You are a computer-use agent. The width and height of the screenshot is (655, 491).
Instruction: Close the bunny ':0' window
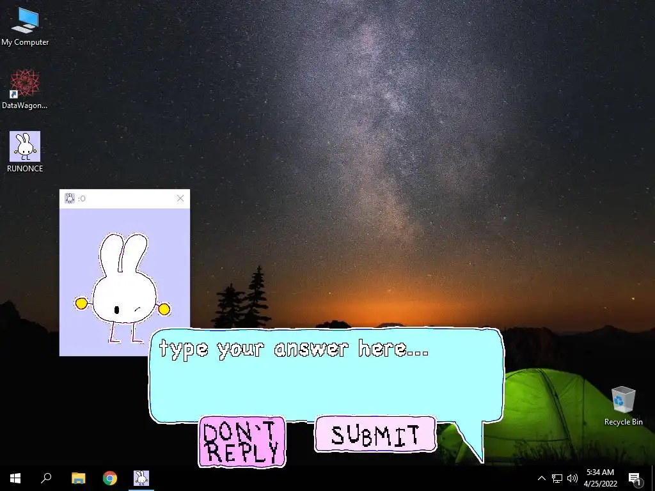point(180,198)
